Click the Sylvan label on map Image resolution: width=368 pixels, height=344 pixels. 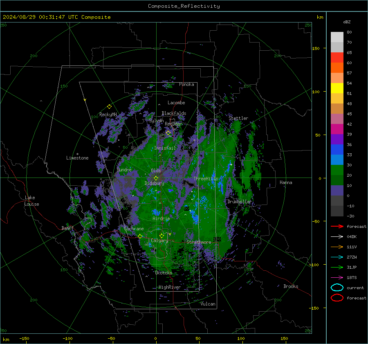point(156,121)
